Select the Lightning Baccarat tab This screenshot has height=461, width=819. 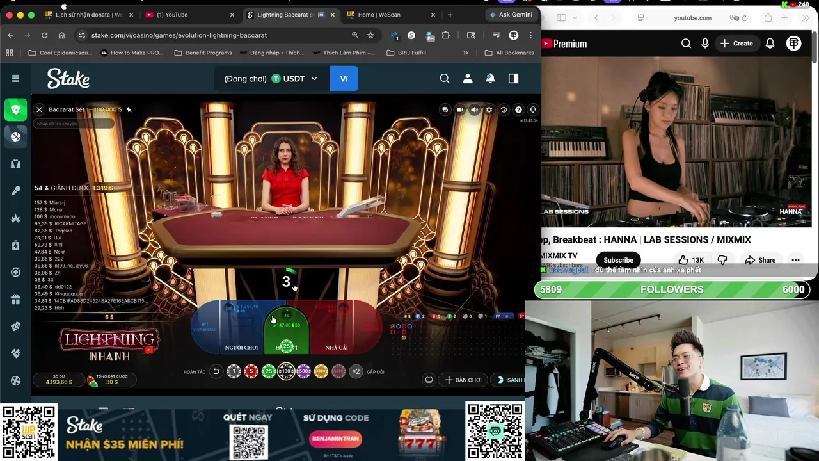pyautogui.click(x=290, y=14)
